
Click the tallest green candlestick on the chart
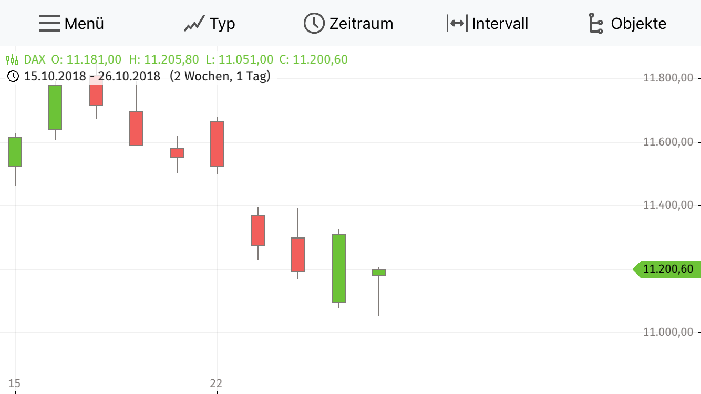[x=338, y=268]
